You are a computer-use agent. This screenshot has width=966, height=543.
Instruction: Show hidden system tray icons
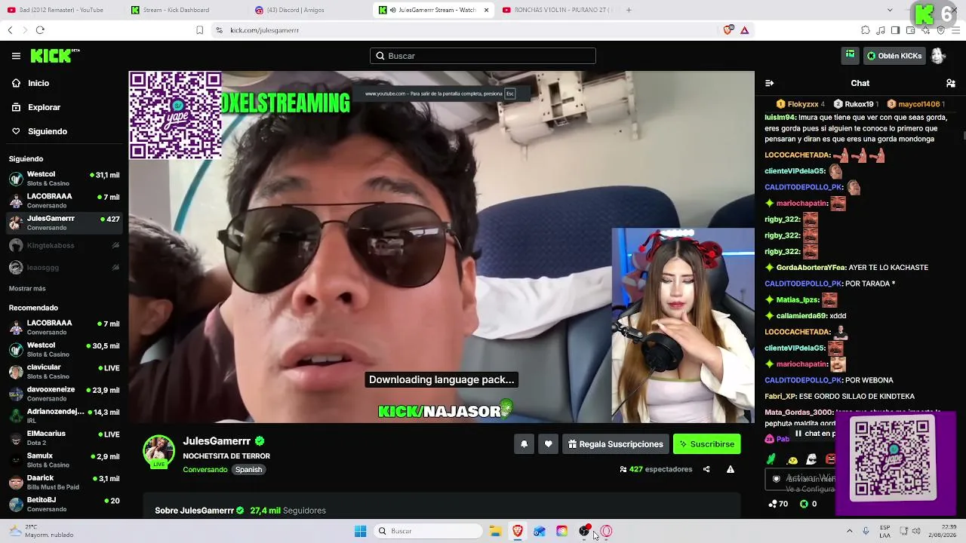[849, 531]
